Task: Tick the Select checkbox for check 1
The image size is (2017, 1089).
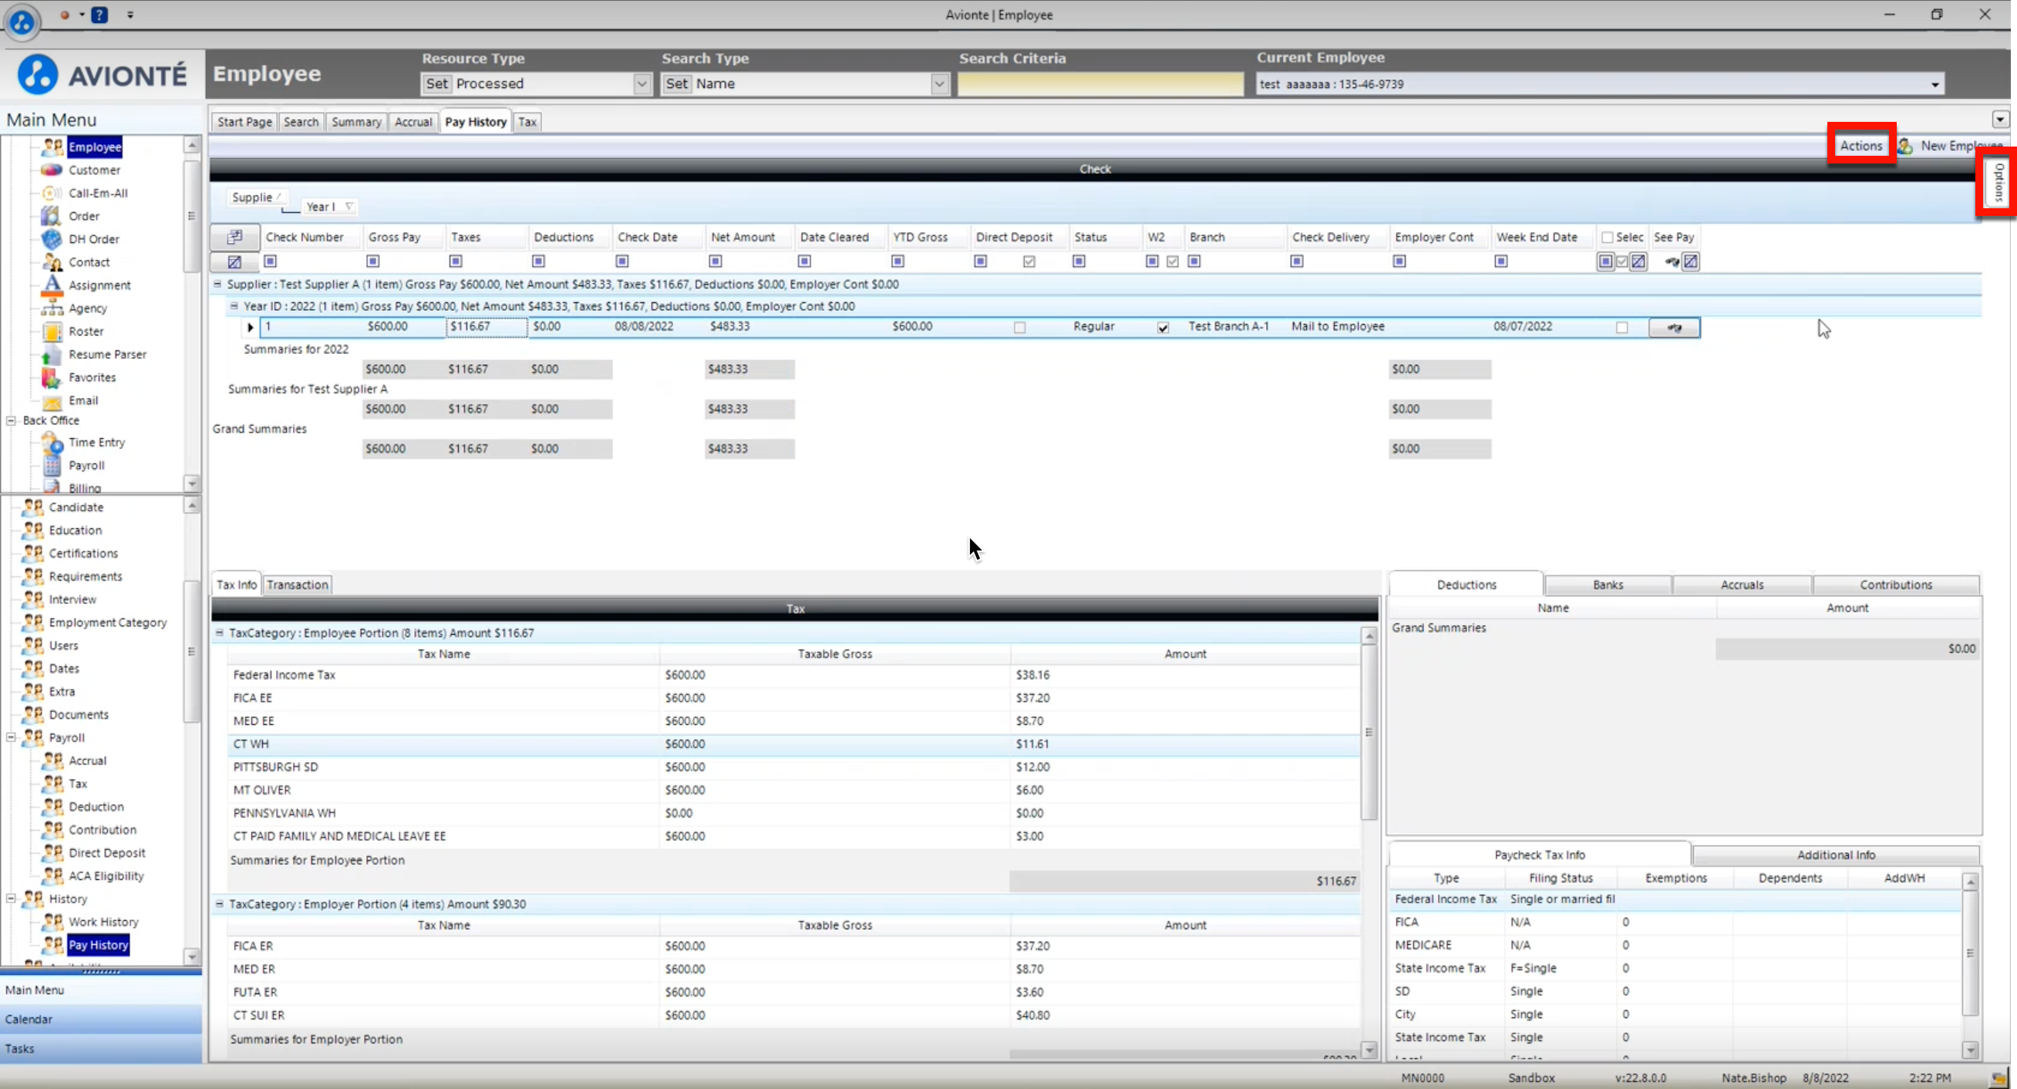Action: tap(1621, 328)
